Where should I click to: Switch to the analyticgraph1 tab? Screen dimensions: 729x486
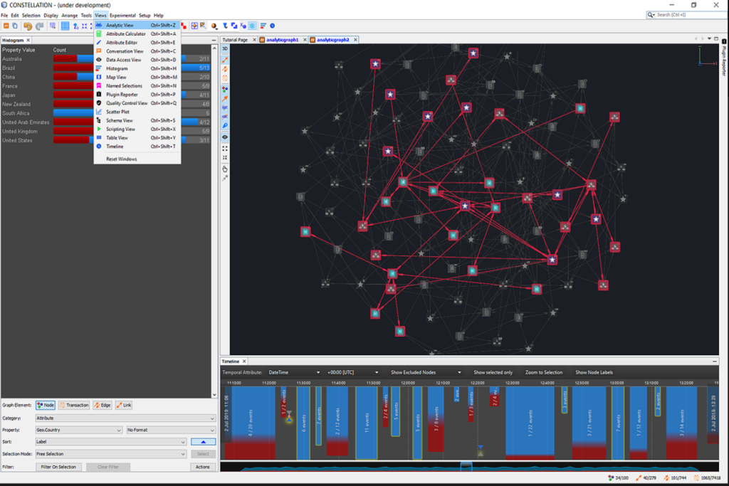281,40
